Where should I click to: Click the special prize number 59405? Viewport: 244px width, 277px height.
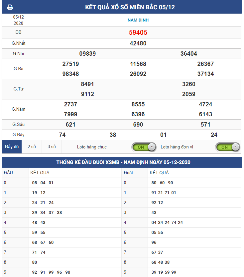[138, 32]
